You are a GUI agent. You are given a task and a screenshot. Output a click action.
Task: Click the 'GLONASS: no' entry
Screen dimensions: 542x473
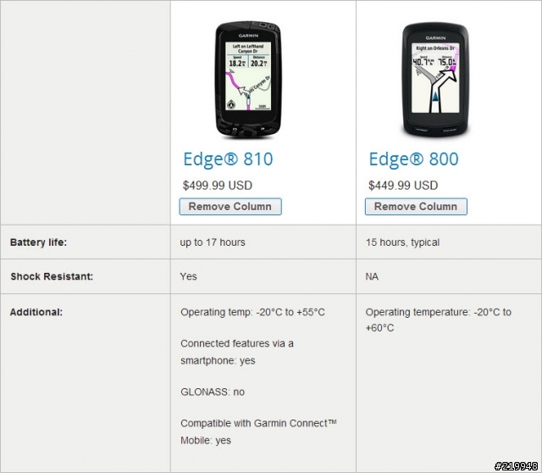point(213,392)
